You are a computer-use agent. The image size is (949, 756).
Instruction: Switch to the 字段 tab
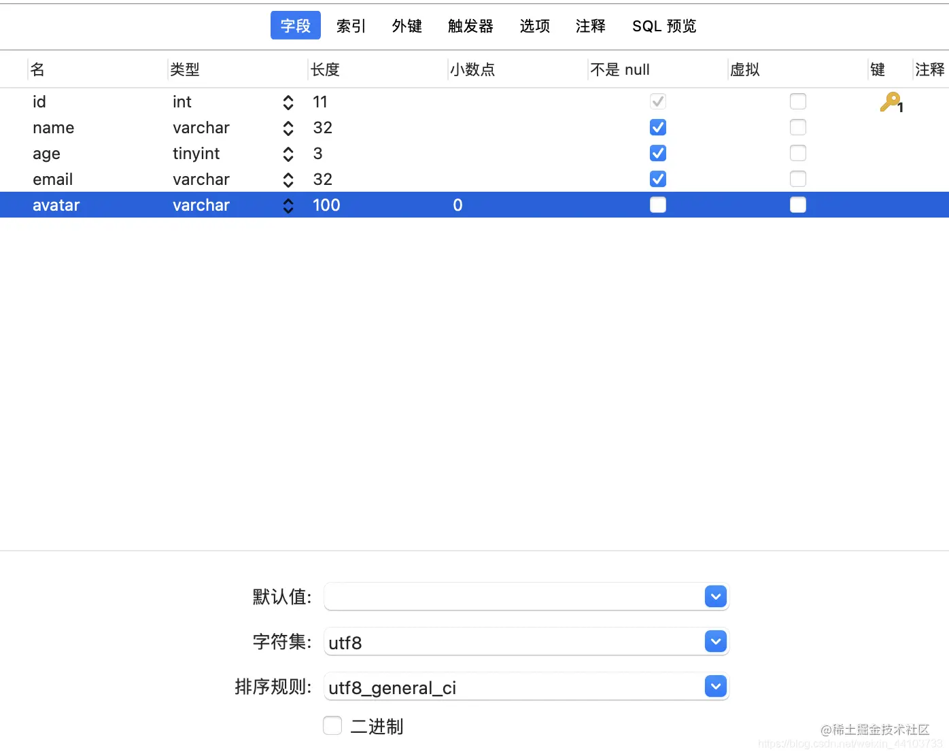click(x=296, y=26)
